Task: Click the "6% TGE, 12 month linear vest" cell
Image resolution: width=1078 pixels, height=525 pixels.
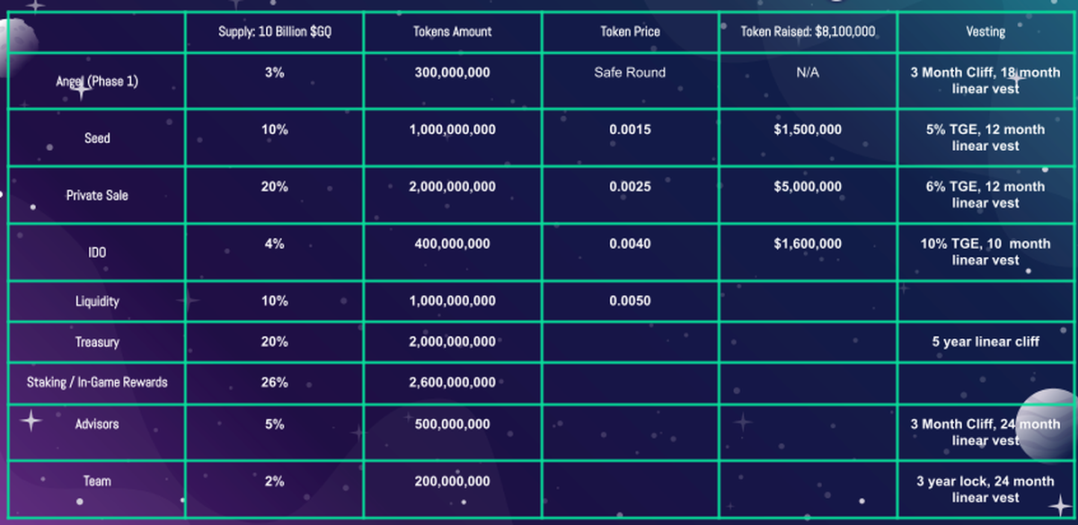Action: (985, 195)
